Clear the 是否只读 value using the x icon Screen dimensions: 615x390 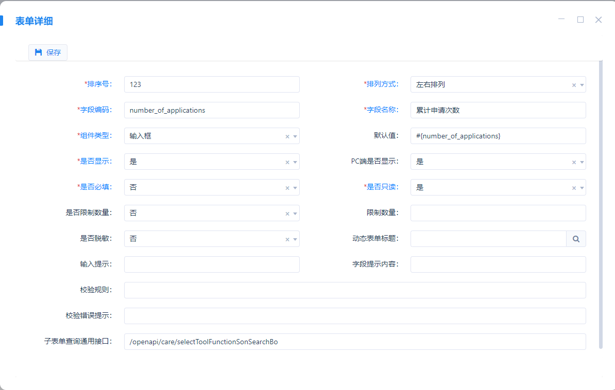[574, 188]
